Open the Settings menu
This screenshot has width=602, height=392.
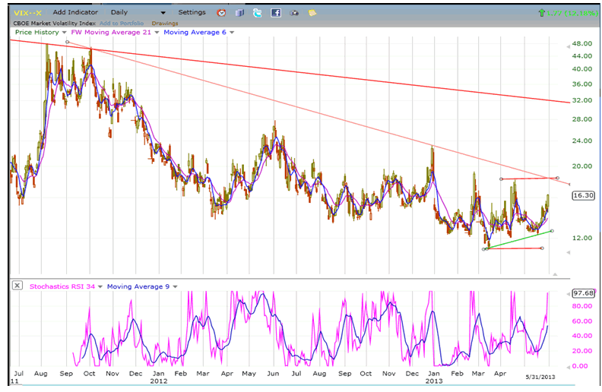coord(192,13)
